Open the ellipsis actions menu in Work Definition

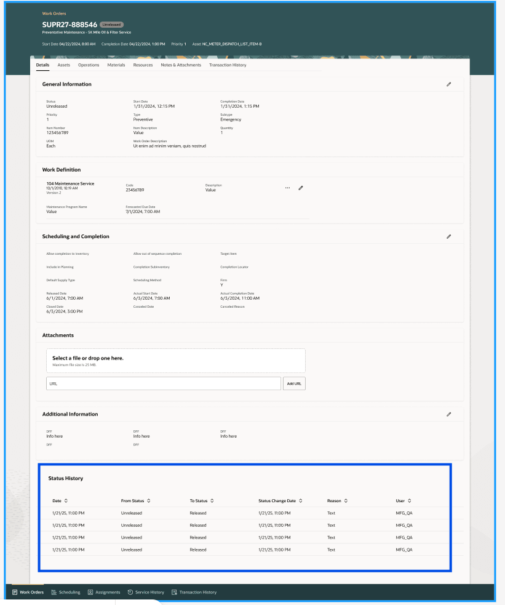pos(287,188)
